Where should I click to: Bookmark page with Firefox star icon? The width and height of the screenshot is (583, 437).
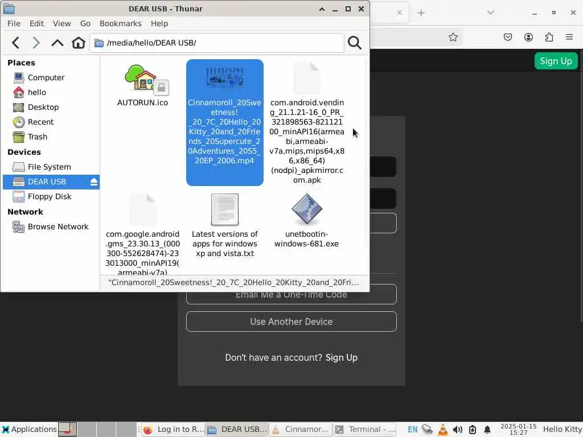[453, 37]
